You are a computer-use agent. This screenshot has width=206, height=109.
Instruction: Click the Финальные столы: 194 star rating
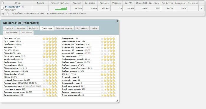[108, 42]
